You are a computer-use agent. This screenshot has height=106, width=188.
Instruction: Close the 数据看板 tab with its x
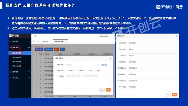tap(51, 42)
